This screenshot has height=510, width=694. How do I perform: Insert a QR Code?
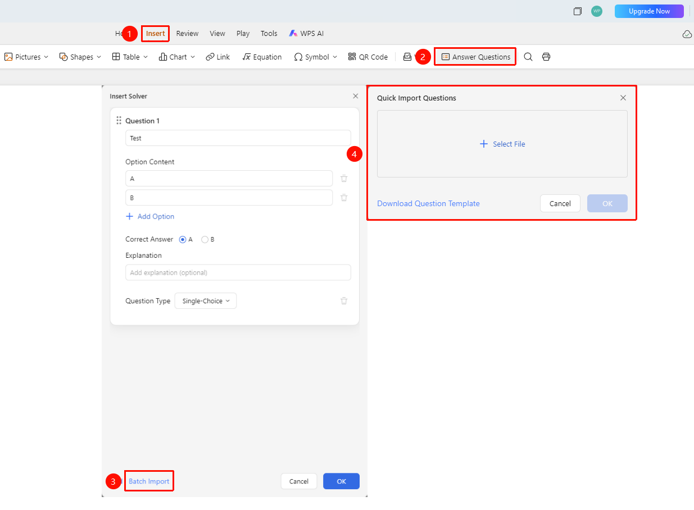[x=368, y=57]
